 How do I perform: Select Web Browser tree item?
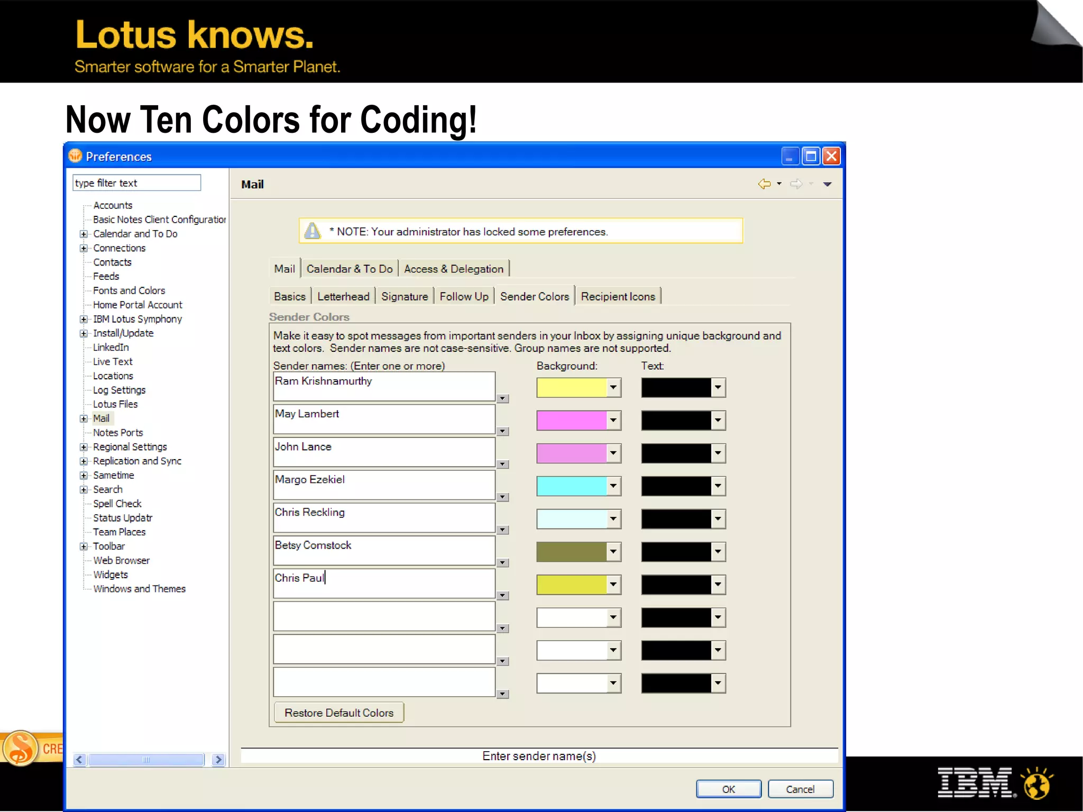coord(121,560)
